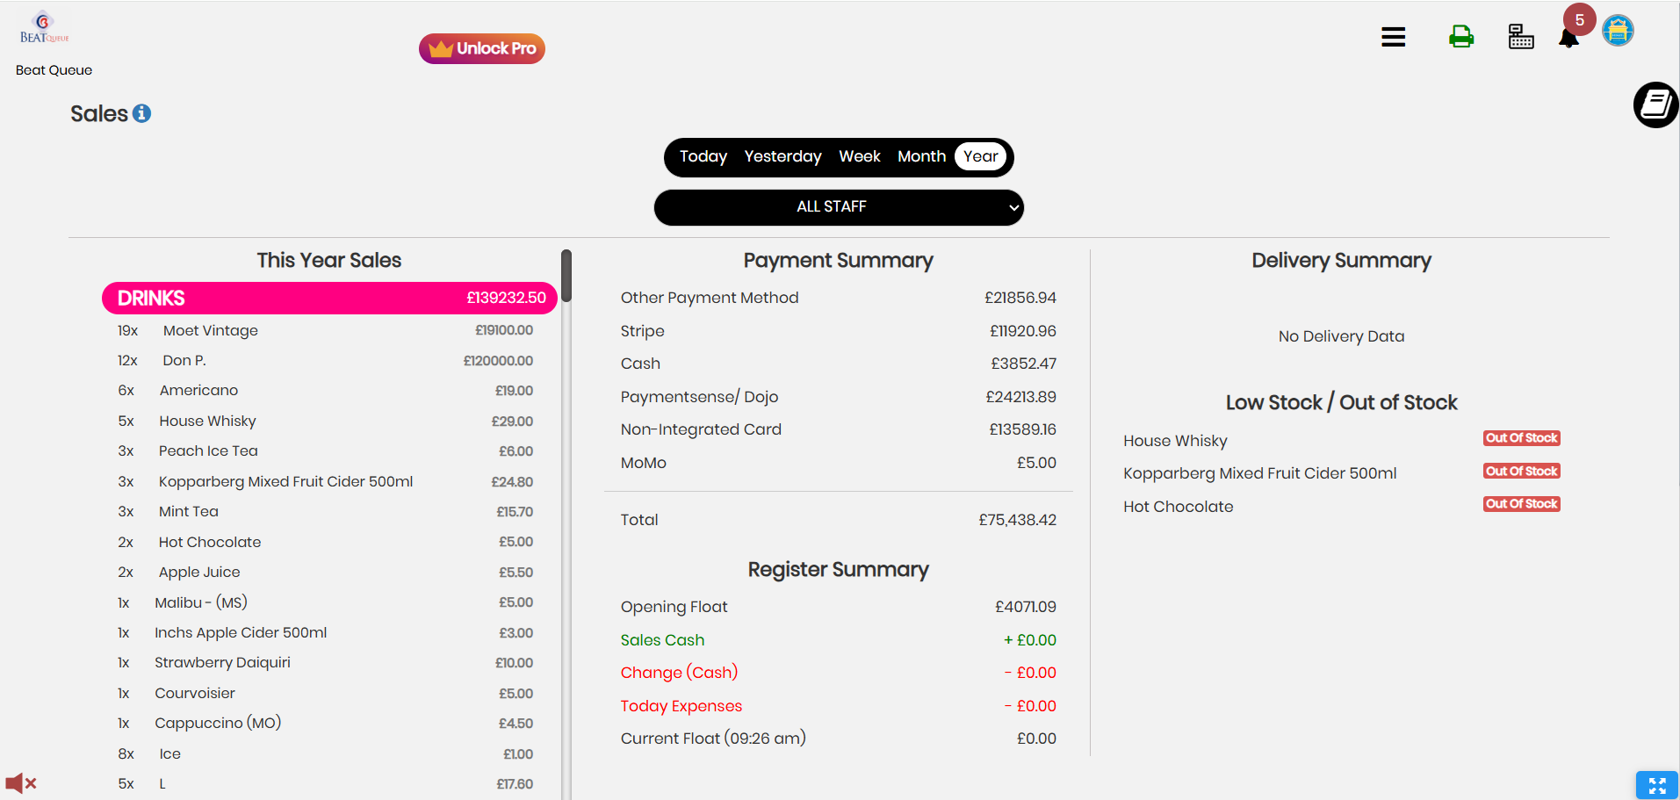Click the sales list scrollbar
Viewport: 1680px width, 800px height.
pos(566,276)
